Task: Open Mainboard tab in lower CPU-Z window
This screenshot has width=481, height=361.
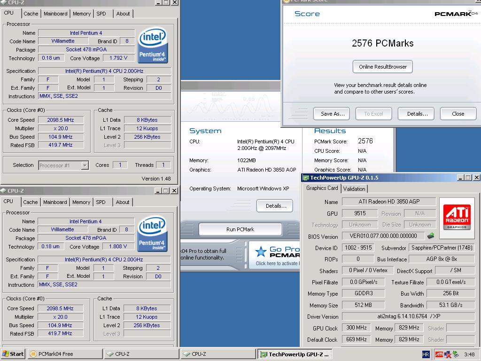Action: click(55, 202)
